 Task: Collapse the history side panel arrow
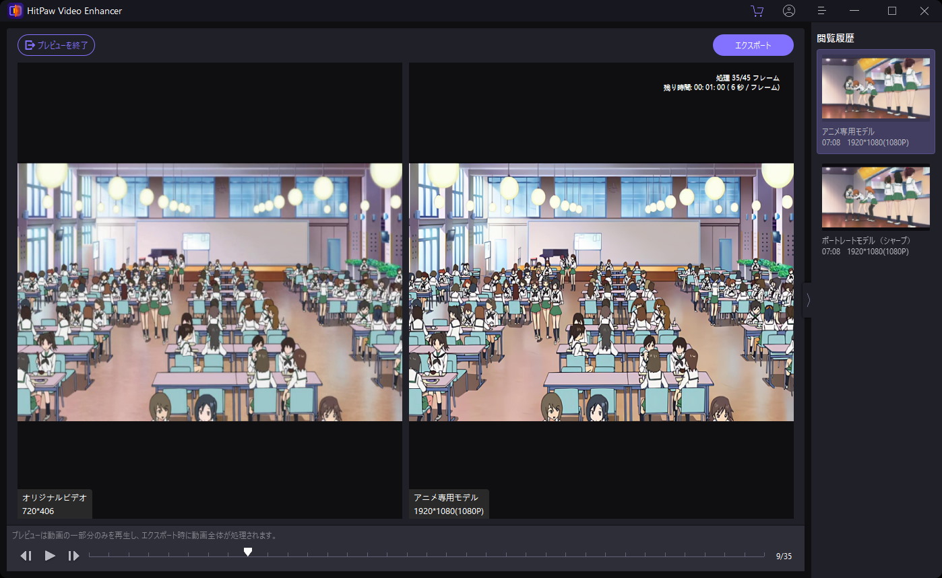(808, 300)
